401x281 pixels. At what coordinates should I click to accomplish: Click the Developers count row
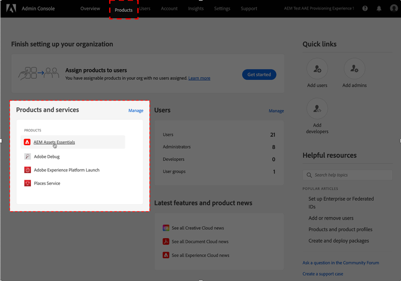point(219,159)
